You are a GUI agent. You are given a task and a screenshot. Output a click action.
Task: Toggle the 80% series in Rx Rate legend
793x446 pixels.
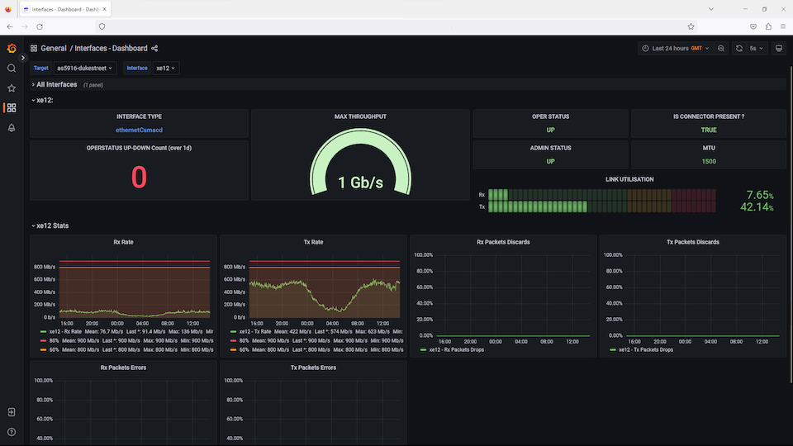pyautogui.click(x=55, y=341)
